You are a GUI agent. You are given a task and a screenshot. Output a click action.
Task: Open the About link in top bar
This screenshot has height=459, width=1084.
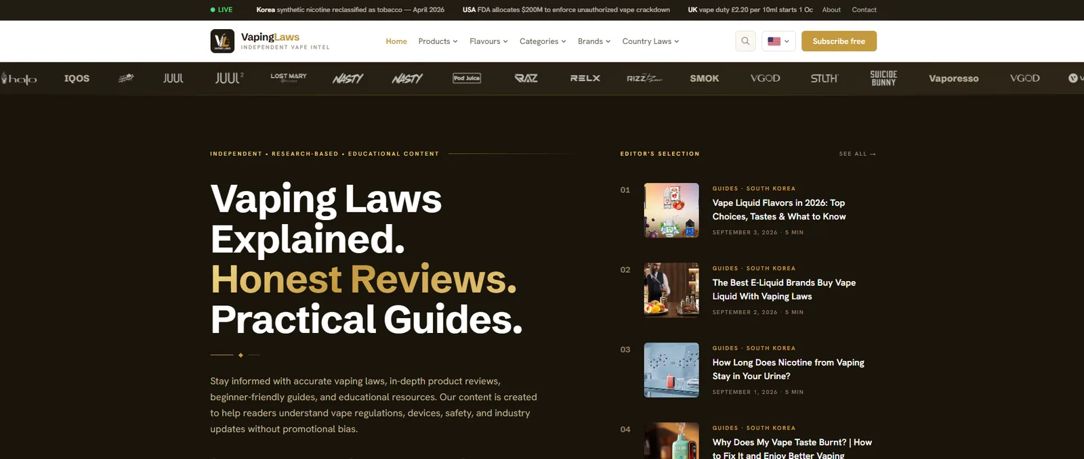(831, 9)
